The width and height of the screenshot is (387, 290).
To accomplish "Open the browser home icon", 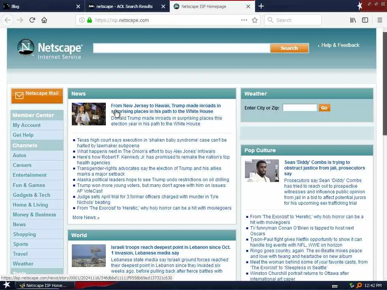I will coord(44,20).
